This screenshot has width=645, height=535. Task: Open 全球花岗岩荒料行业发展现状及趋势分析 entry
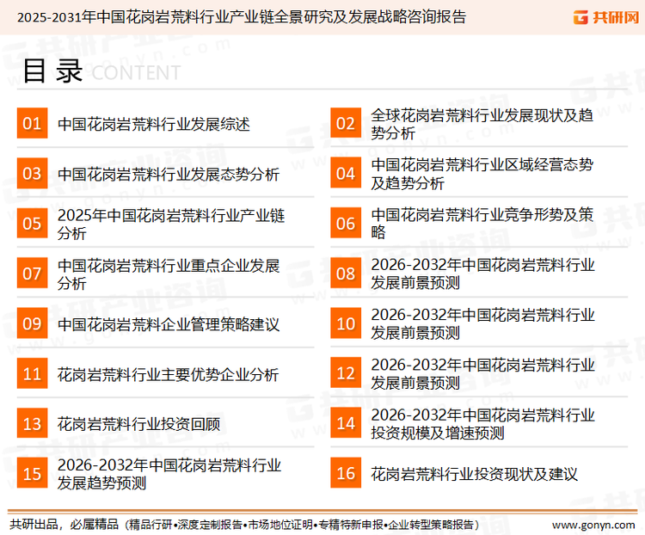coord(482,124)
